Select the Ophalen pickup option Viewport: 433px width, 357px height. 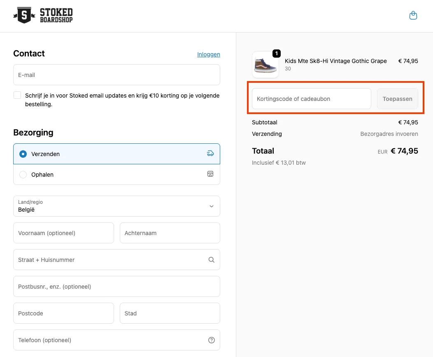(23, 175)
